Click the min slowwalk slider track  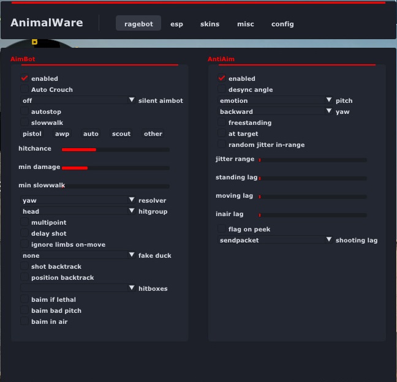point(116,187)
